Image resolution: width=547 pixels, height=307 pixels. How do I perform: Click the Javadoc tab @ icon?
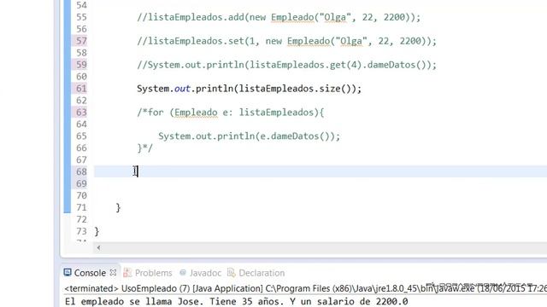tap(182, 273)
